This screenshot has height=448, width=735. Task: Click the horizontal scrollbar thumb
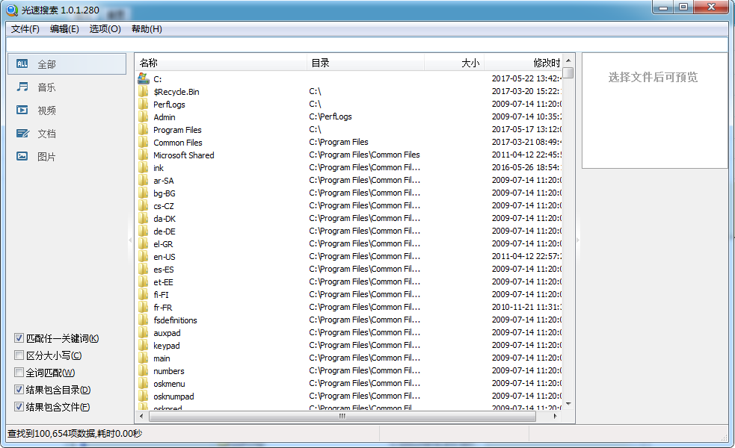342,416
